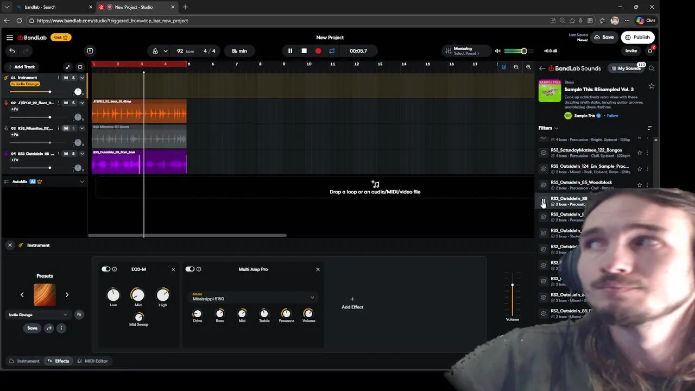Go back in BandLab Sounds panel
The image size is (695, 391).
click(542, 68)
